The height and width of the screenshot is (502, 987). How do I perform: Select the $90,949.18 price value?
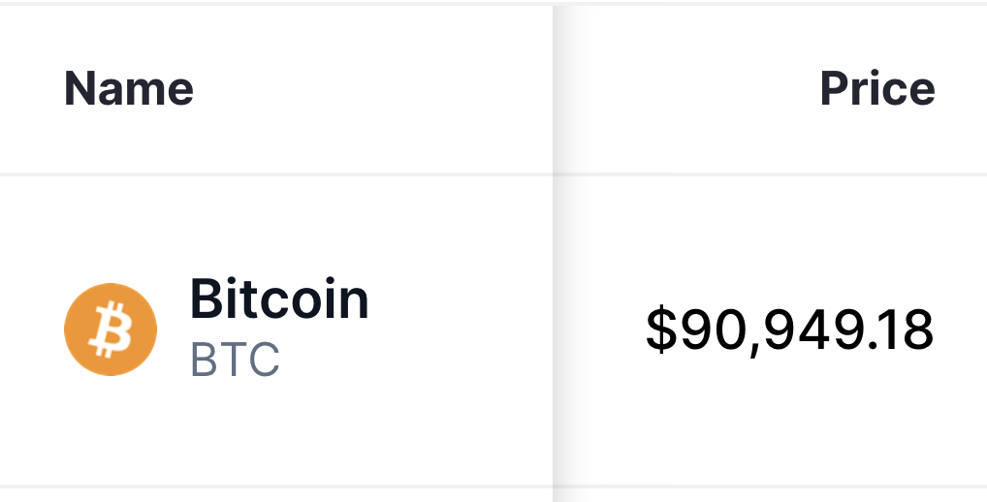click(x=789, y=329)
